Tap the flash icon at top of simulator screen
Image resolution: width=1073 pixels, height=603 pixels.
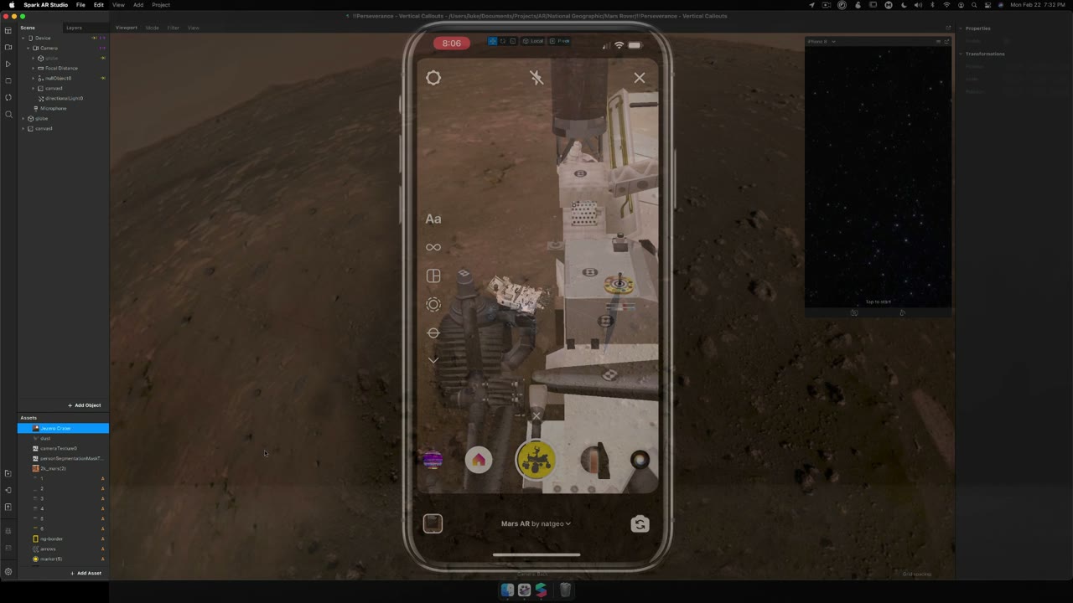point(536,78)
